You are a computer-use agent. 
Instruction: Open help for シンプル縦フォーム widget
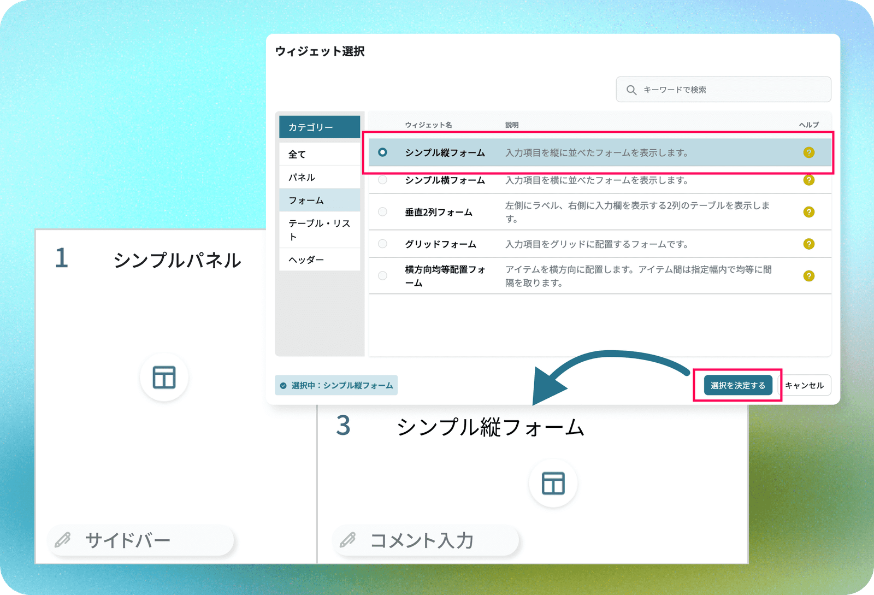(x=809, y=153)
